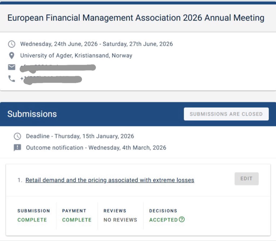
Task: Click the clock icon beside the meeting dates
Action: click(x=11, y=44)
